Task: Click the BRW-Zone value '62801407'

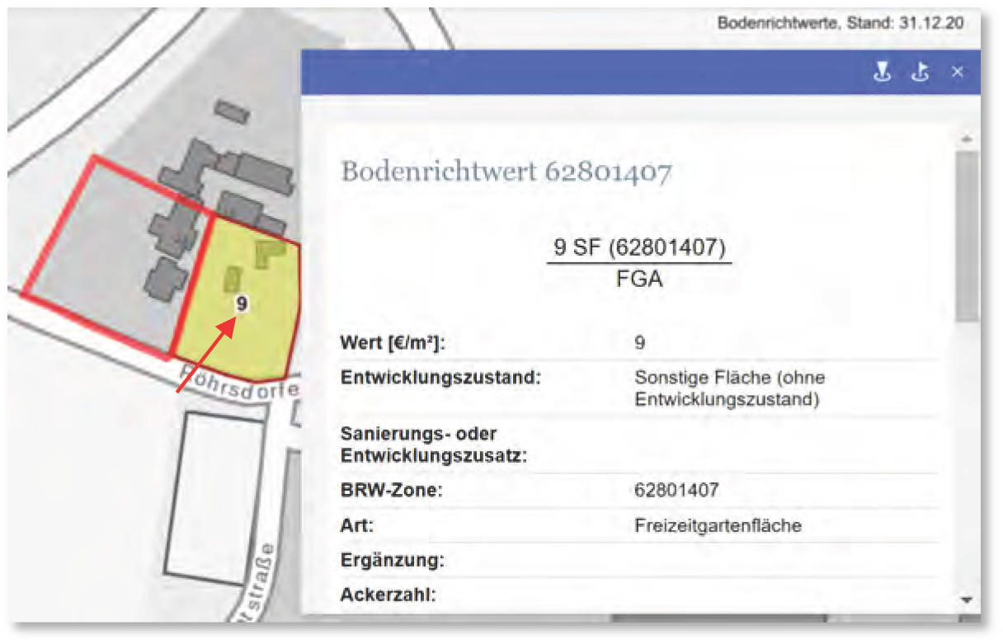Action: click(x=676, y=491)
